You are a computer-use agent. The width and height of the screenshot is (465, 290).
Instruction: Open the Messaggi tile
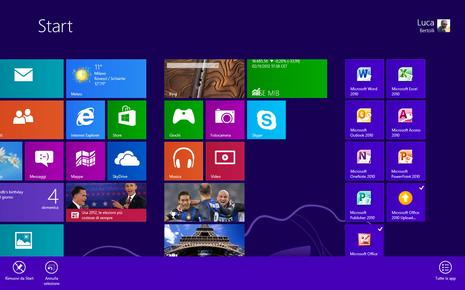[x=44, y=161]
